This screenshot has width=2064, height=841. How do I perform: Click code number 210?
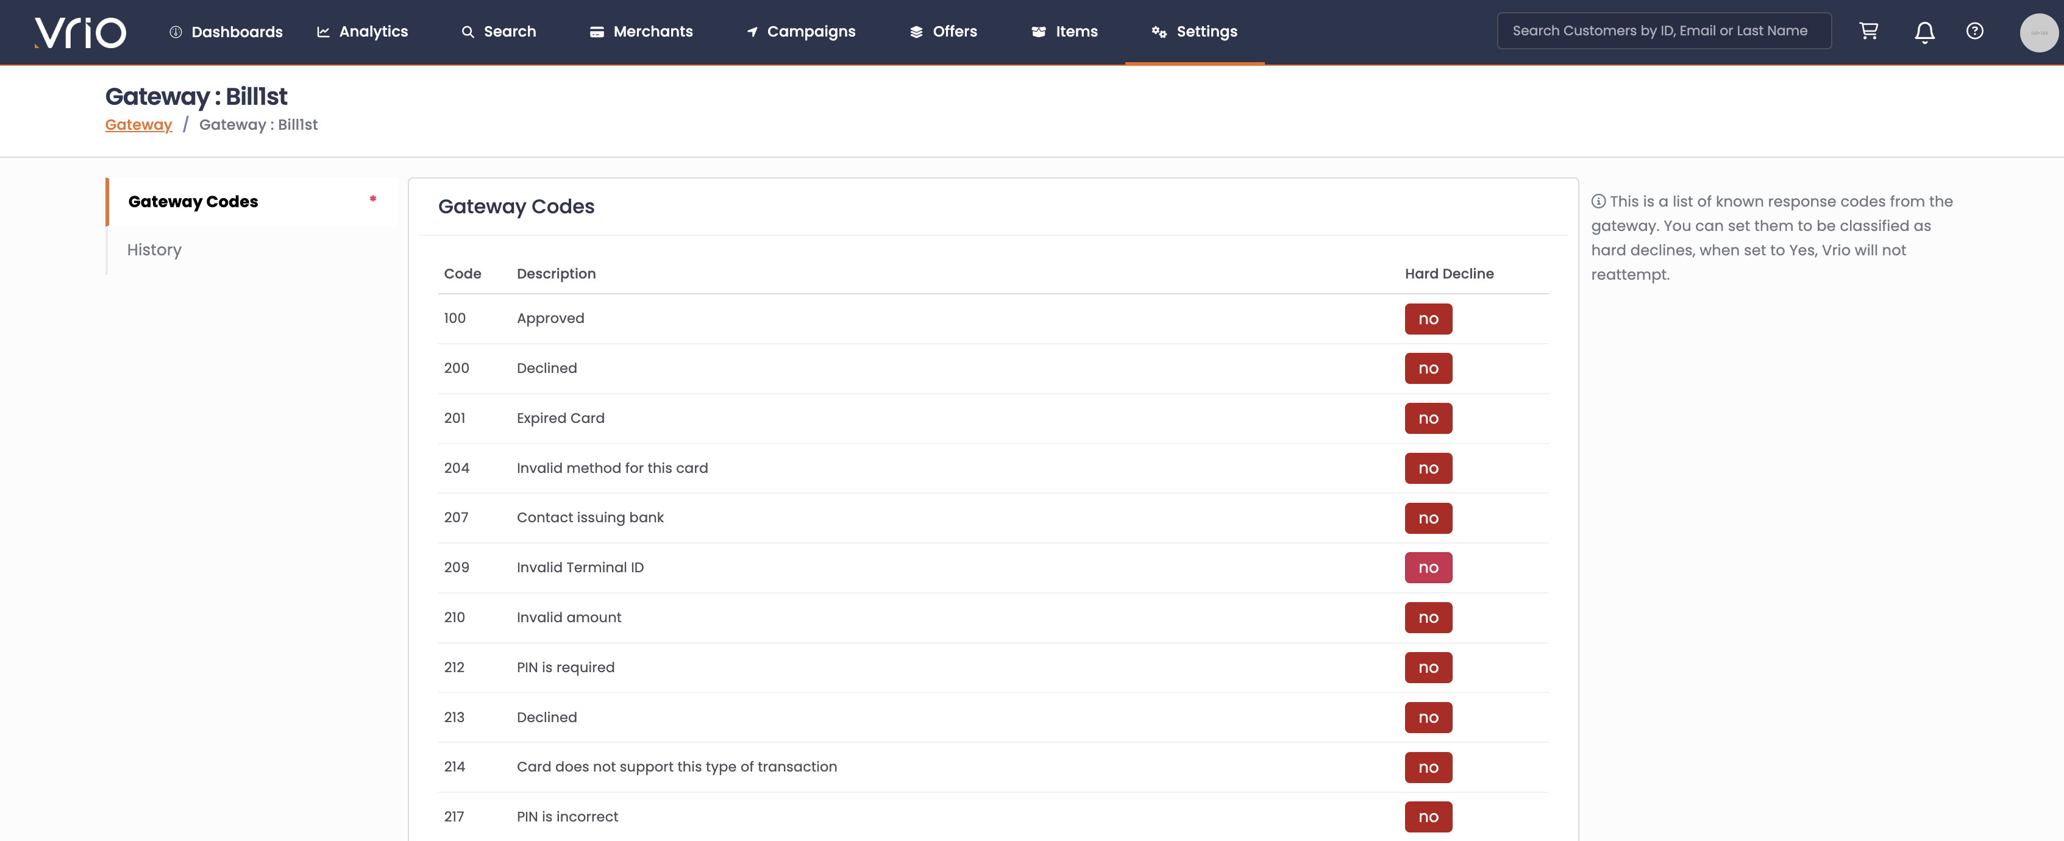pyautogui.click(x=454, y=617)
